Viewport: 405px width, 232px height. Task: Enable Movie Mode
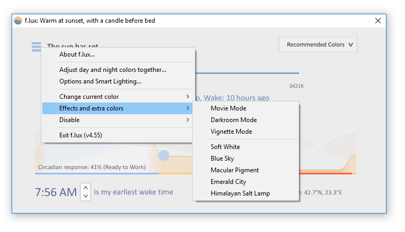point(246,108)
